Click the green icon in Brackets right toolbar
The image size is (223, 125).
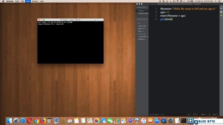coord(221,15)
